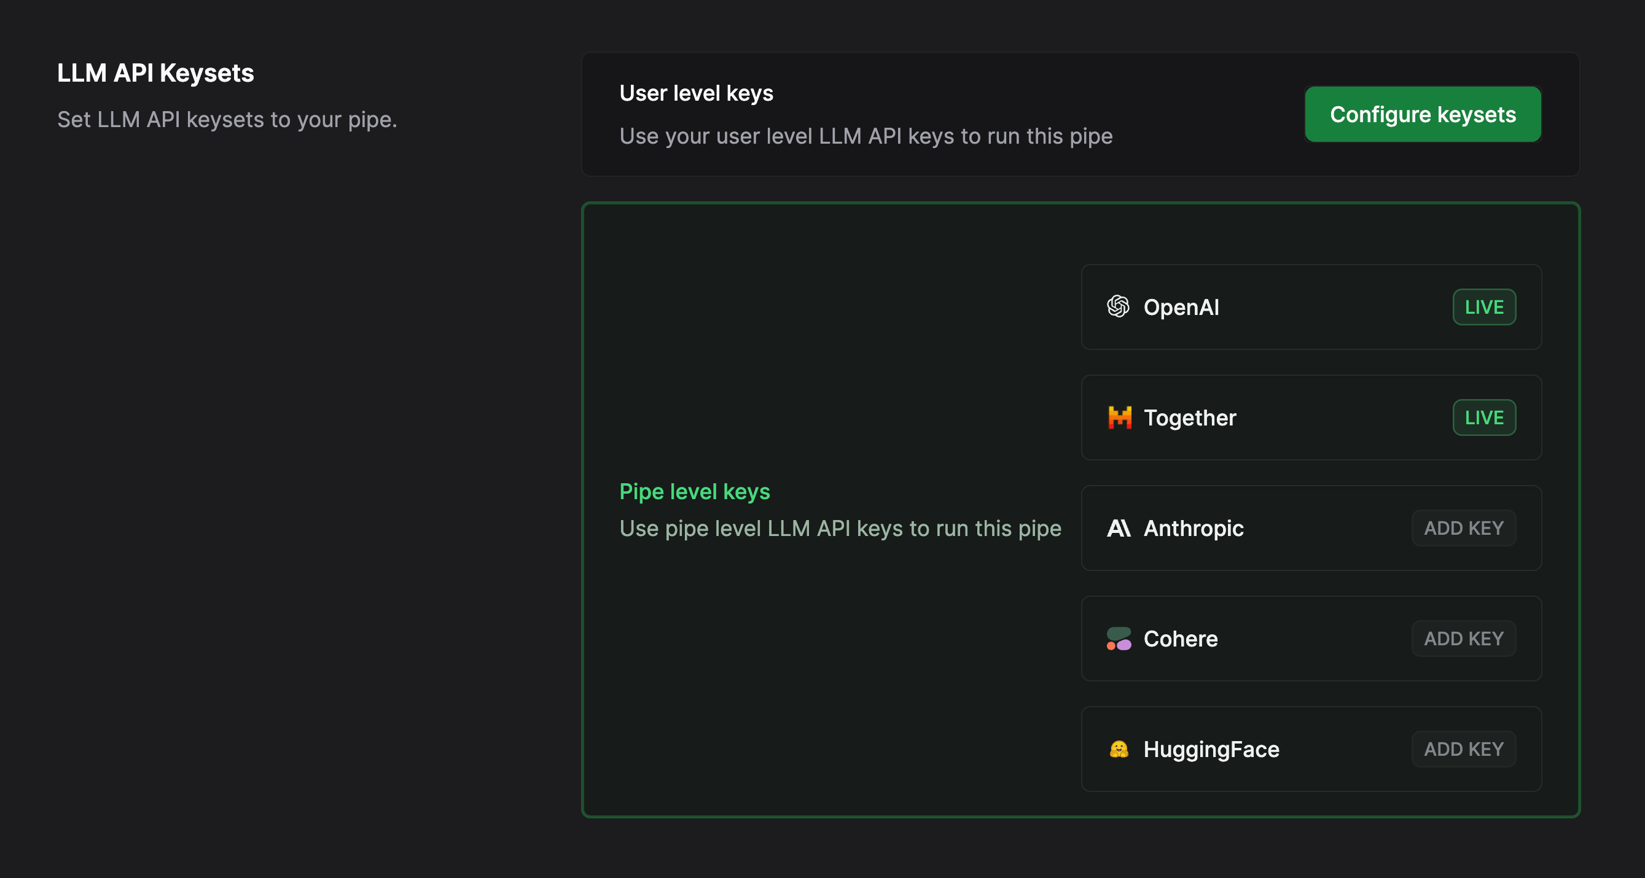Screen dimensions: 1645x878
Task: Select the User level keys option
Action: point(696,94)
